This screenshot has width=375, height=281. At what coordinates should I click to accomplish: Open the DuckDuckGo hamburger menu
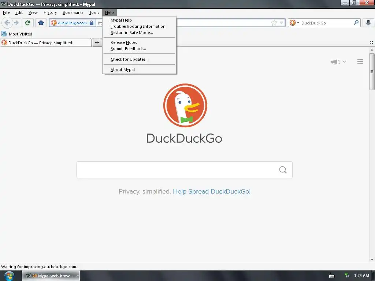tap(360, 61)
